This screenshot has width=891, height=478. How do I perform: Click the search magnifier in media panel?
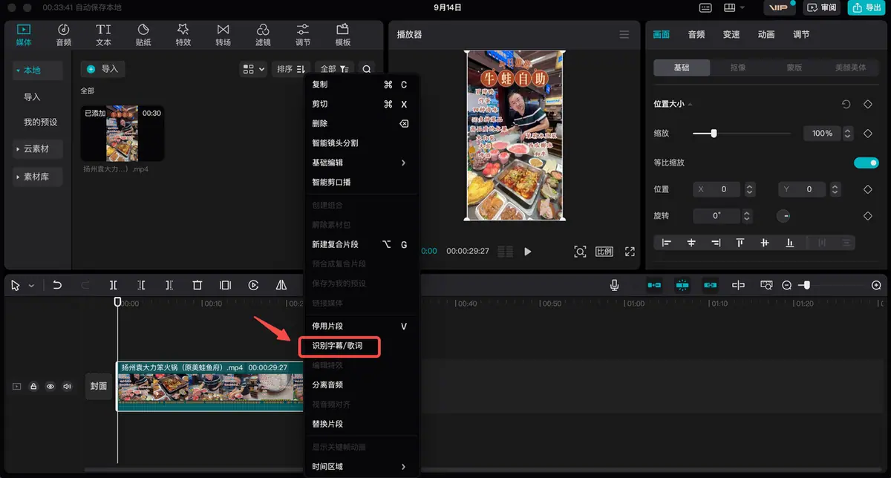367,69
